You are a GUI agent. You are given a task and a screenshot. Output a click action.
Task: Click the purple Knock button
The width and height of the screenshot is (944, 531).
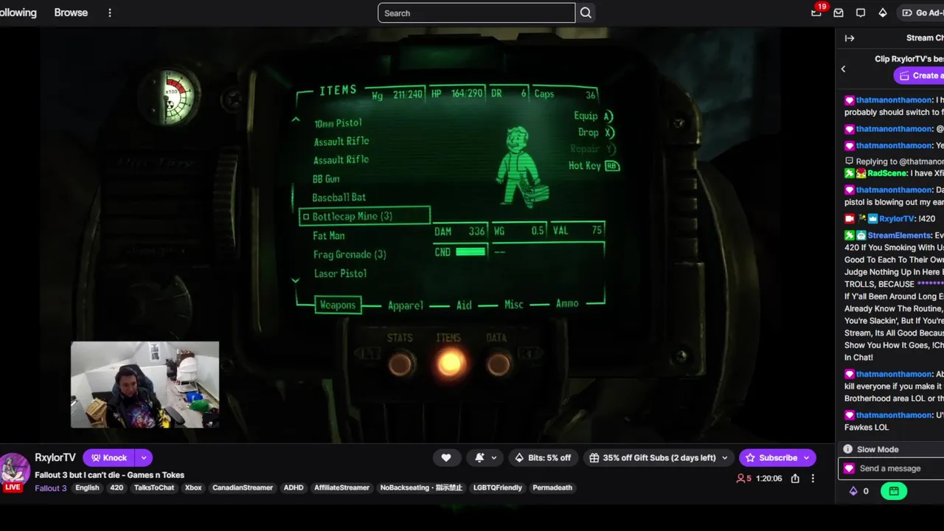(109, 457)
